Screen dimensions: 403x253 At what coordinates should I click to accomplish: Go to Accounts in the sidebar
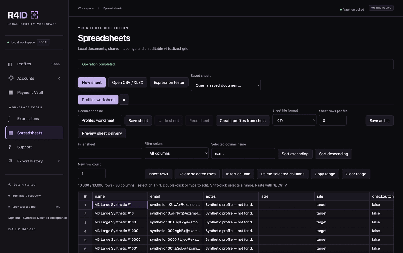coord(34,78)
